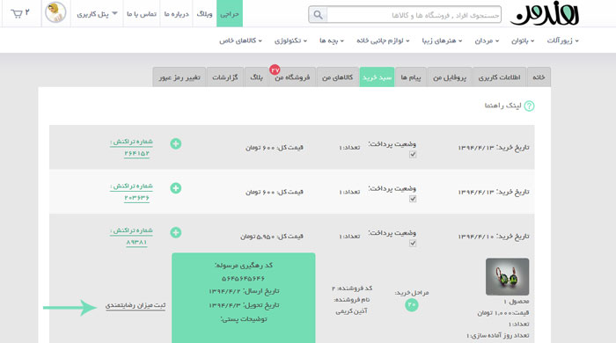Image resolution: width=616 pixels, height=343 pixels.
Task: Expand the هنرهای زیبا category menu
Action: [442, 40]
